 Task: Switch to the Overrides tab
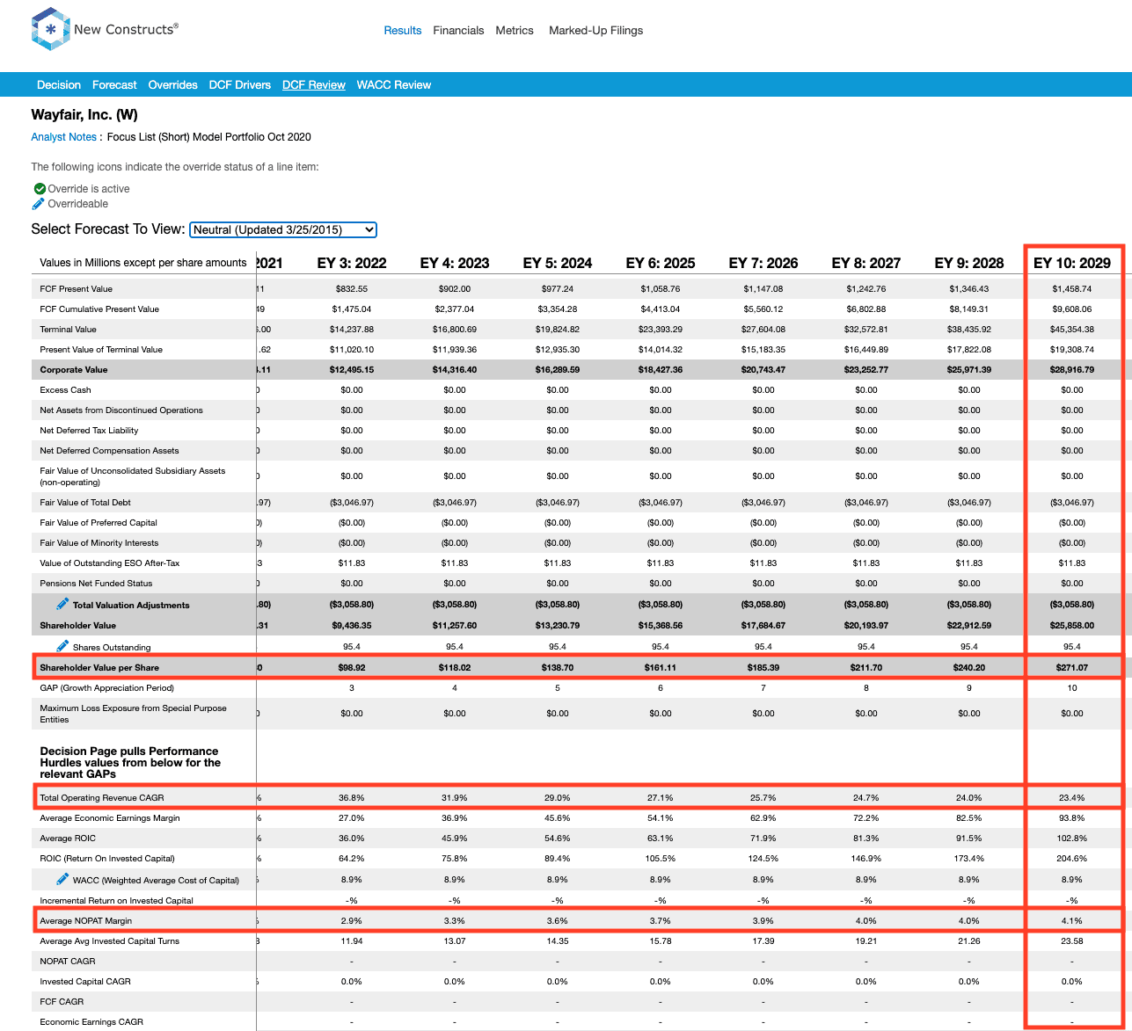click(x=172, y=85)
